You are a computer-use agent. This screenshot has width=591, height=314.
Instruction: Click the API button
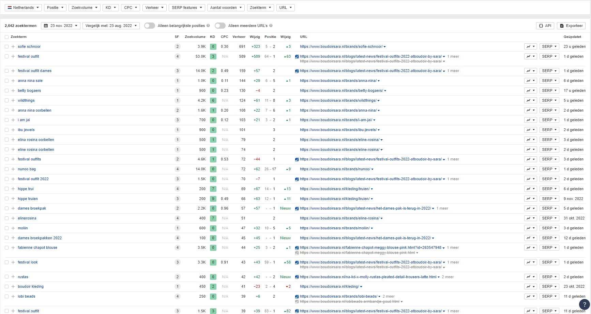pos(545,26)
